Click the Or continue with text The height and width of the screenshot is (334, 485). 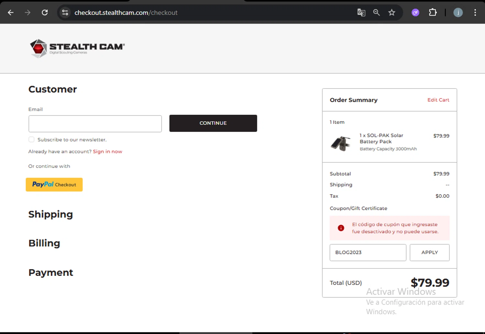click(x=49, y=166)
